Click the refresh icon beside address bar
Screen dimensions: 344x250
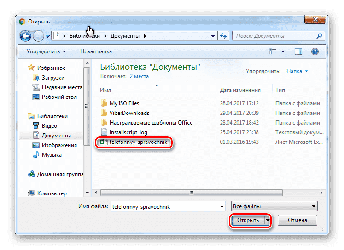tap(223, 36)
